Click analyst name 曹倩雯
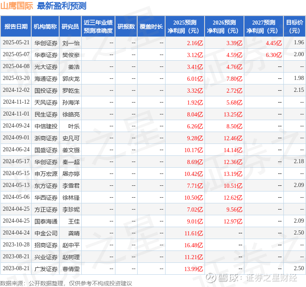 [71, 269]
